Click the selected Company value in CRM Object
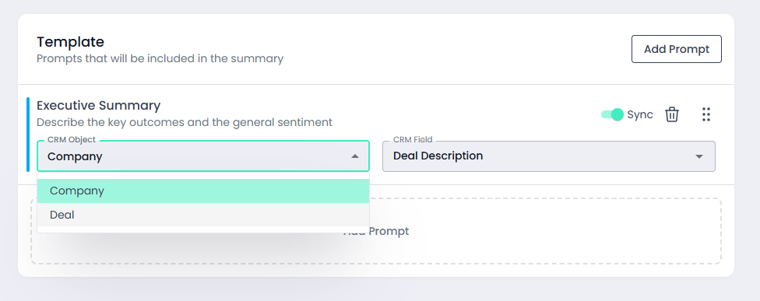 click(x=75, y=156)
